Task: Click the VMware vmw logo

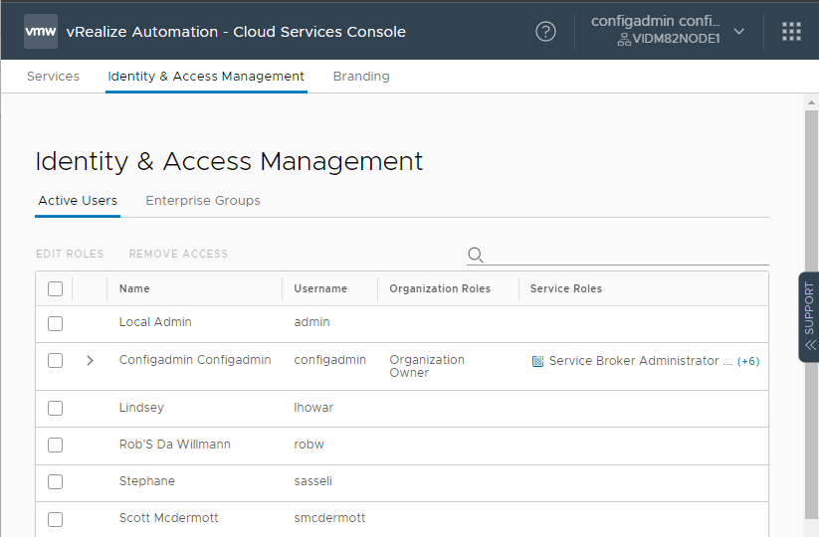Action: (x=41, y=31)
